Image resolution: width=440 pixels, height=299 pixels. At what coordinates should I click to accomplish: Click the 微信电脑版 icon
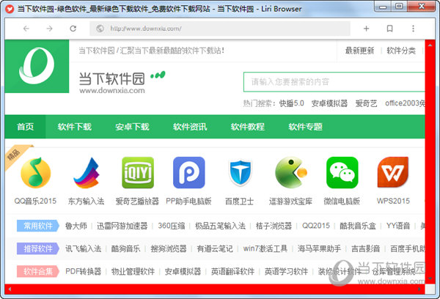point(342,173)
